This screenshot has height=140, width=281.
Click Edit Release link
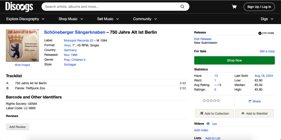pyautogui.click(x=203, y=39)
